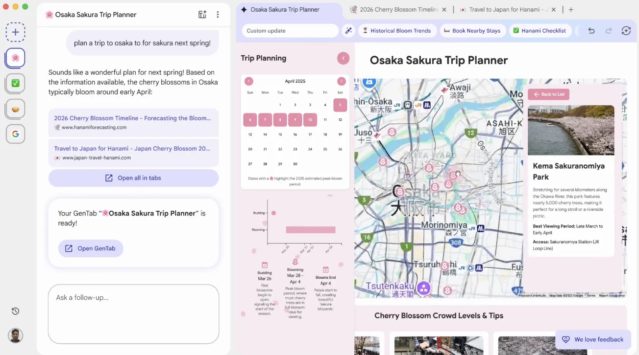Click the new tab plus icon in sidebar
Image resolution: width=639 pixels, height=355 pixels.
click(x=15, y=32)
